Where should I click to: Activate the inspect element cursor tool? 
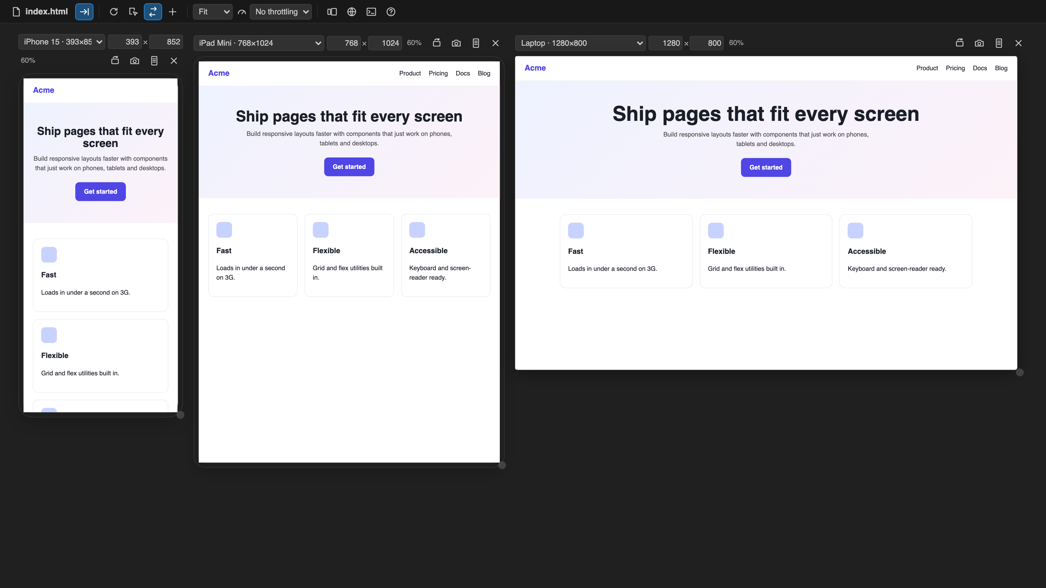point(133,12)
